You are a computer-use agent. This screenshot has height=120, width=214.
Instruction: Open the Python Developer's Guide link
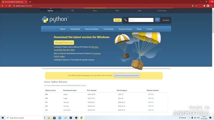(76, 85)
